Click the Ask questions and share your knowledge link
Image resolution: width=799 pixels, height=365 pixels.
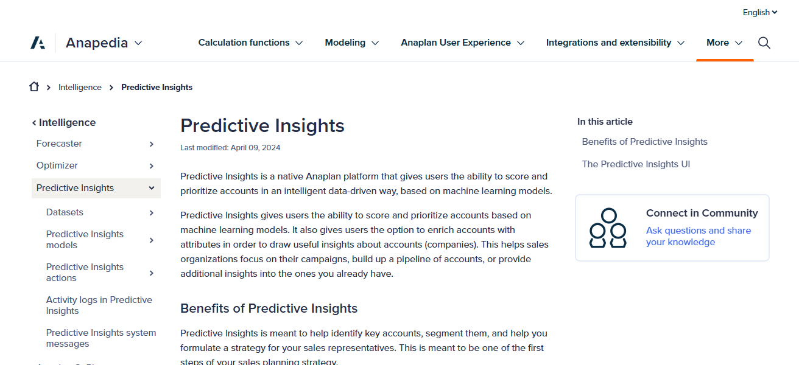tap(698, 236)
